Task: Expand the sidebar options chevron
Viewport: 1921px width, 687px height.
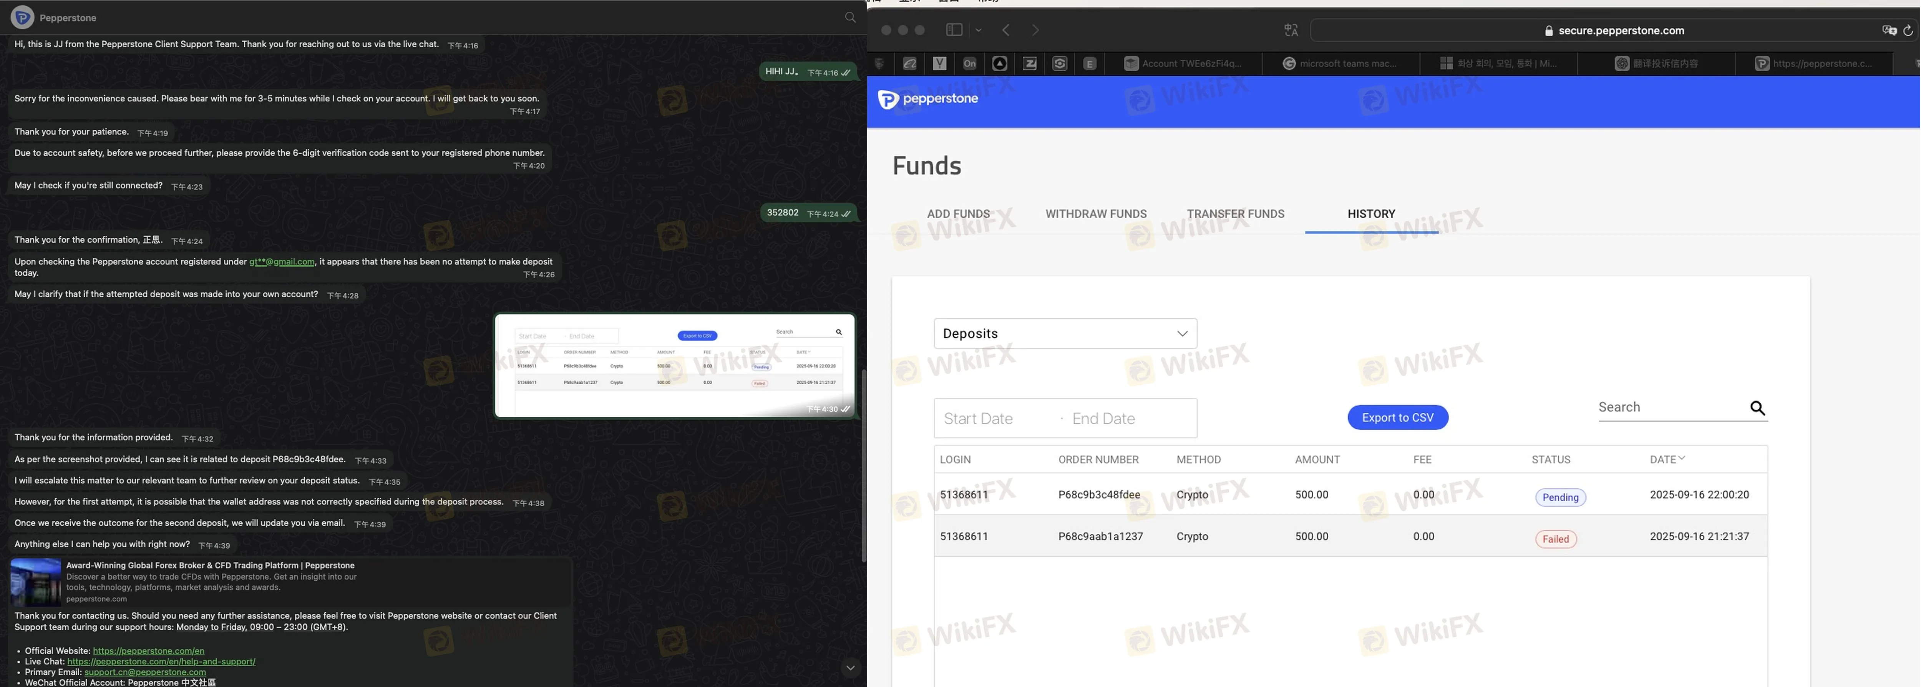Action: (979, 31)
